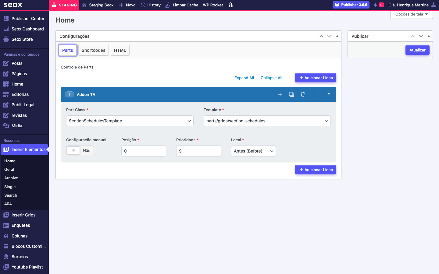Image resolution: width=439 pixels, height=274 pixels.
Task: Open Editorias in the sidebar
Action: [x=24, y=94]
